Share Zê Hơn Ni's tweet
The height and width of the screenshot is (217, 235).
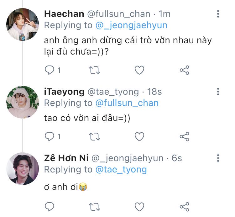(185, 206)
